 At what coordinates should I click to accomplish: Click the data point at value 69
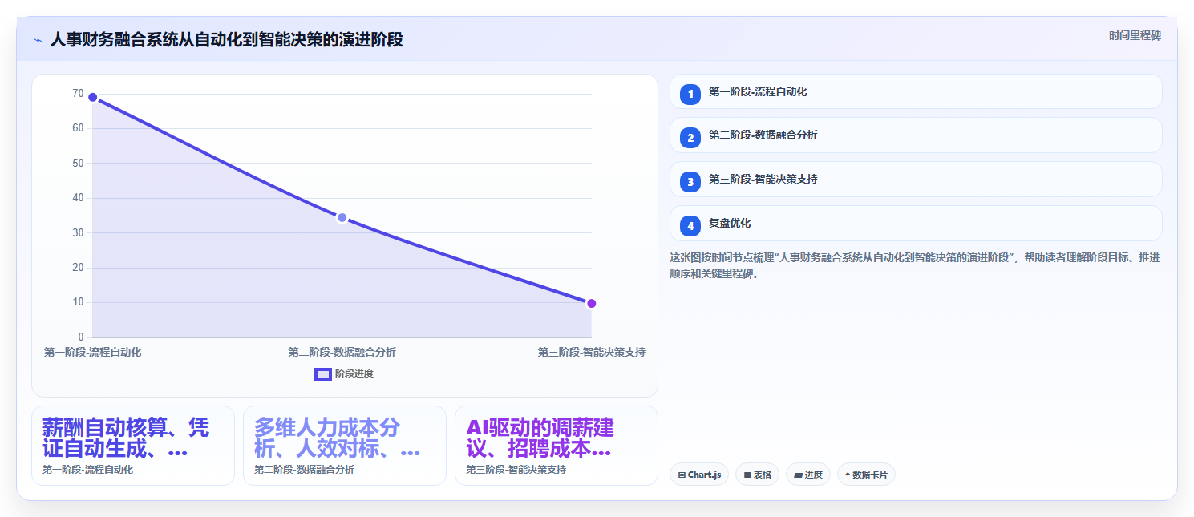(93, 98)
